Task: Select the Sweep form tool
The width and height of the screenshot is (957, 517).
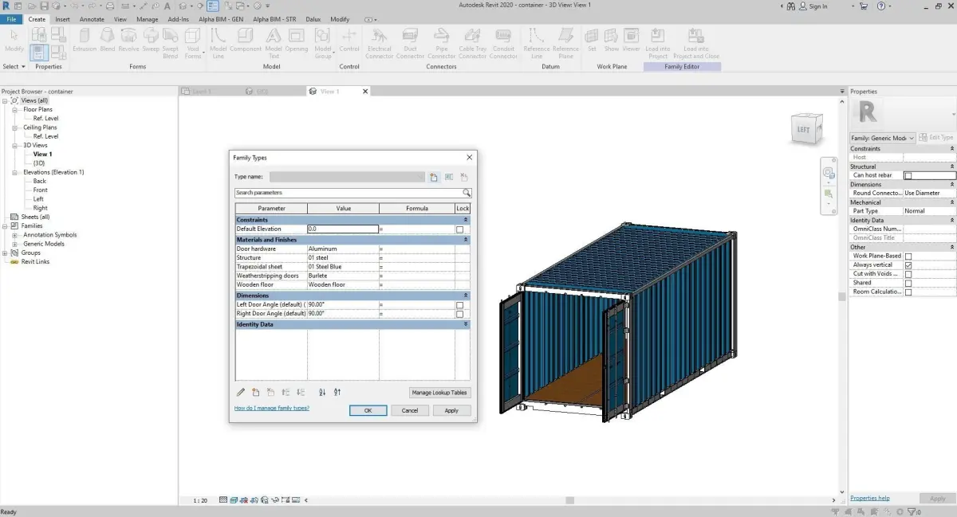Action: [x=151, y=40]
